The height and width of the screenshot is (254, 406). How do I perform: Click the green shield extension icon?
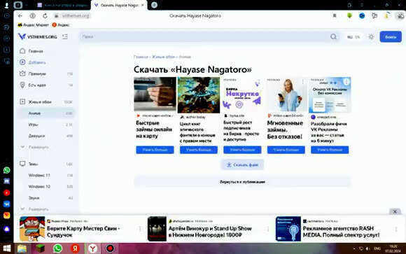[x=349, y=16]
